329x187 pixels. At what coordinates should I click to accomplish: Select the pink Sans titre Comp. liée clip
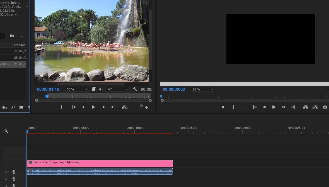(100, 163)
